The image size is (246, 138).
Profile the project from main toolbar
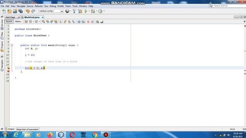pos(100,11)
